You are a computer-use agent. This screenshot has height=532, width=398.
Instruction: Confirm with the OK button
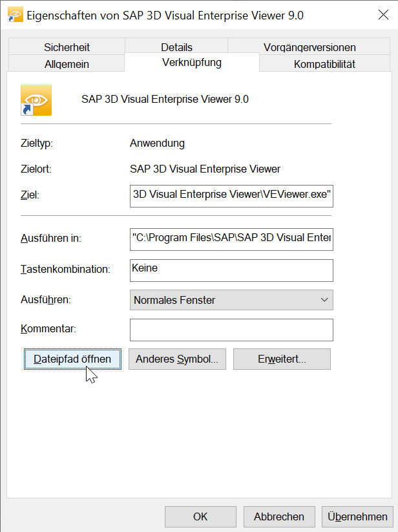(200, 516)
